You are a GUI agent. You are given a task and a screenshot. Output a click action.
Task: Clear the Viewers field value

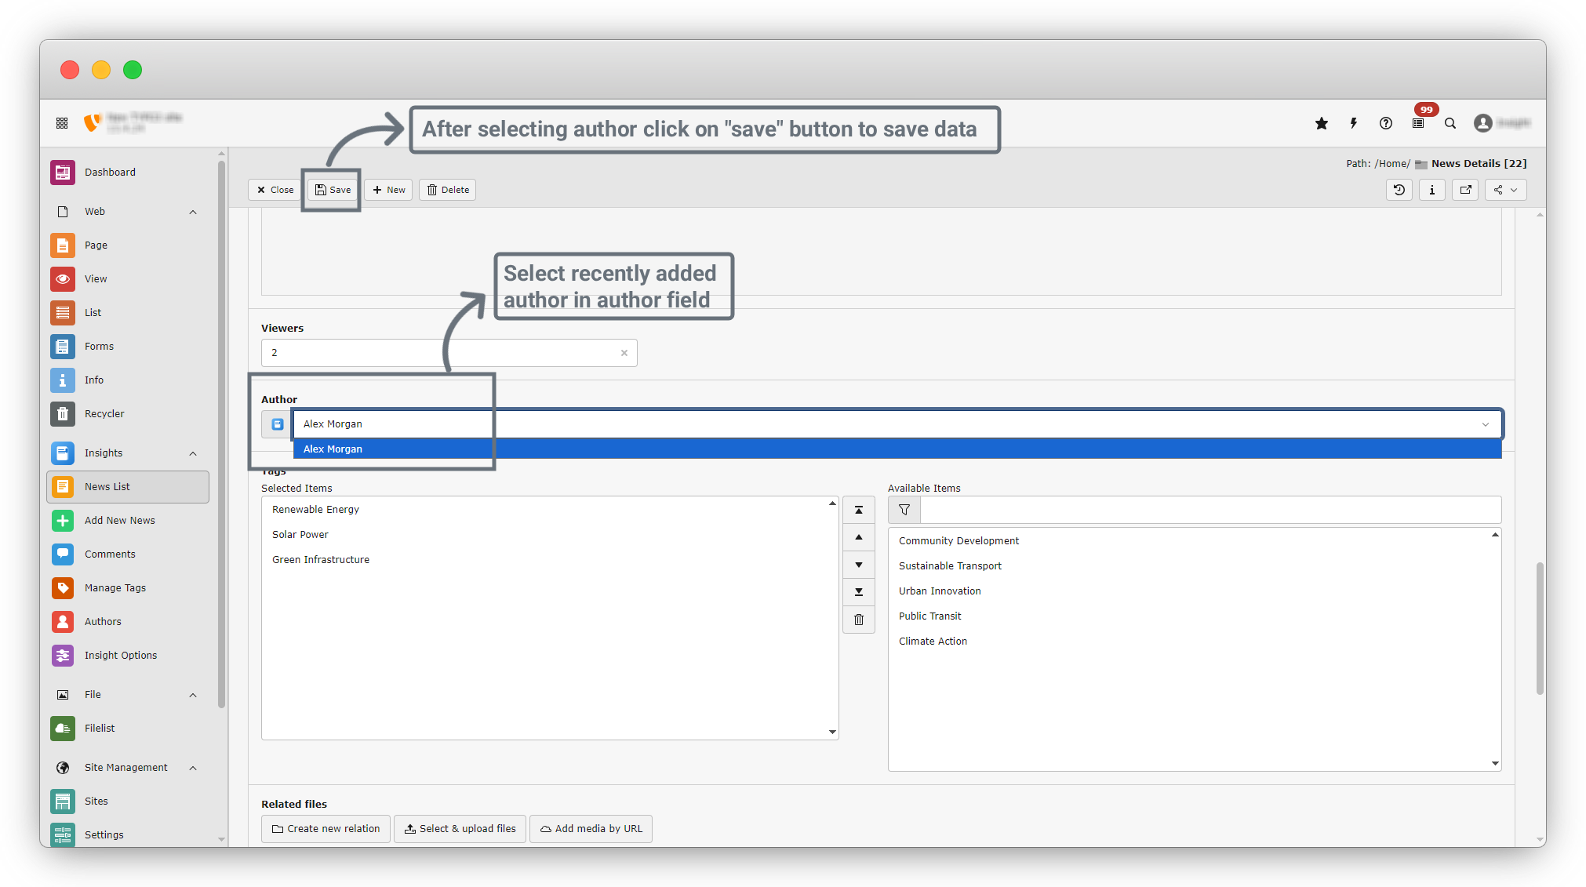point(624,353)
